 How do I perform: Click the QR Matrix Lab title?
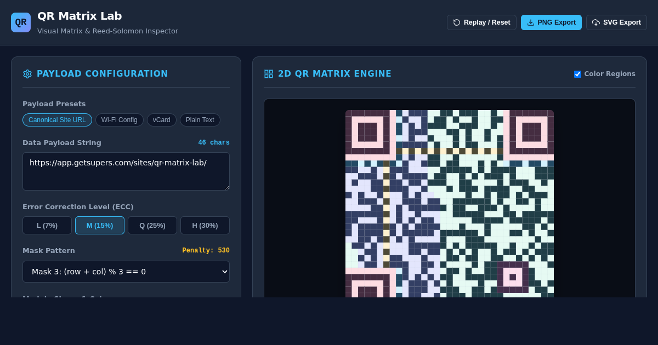click(80, 16)
